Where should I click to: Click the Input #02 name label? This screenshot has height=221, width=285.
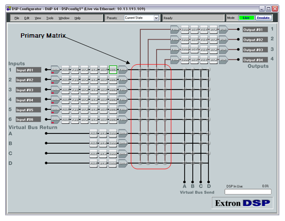click(x=28, y=80)
